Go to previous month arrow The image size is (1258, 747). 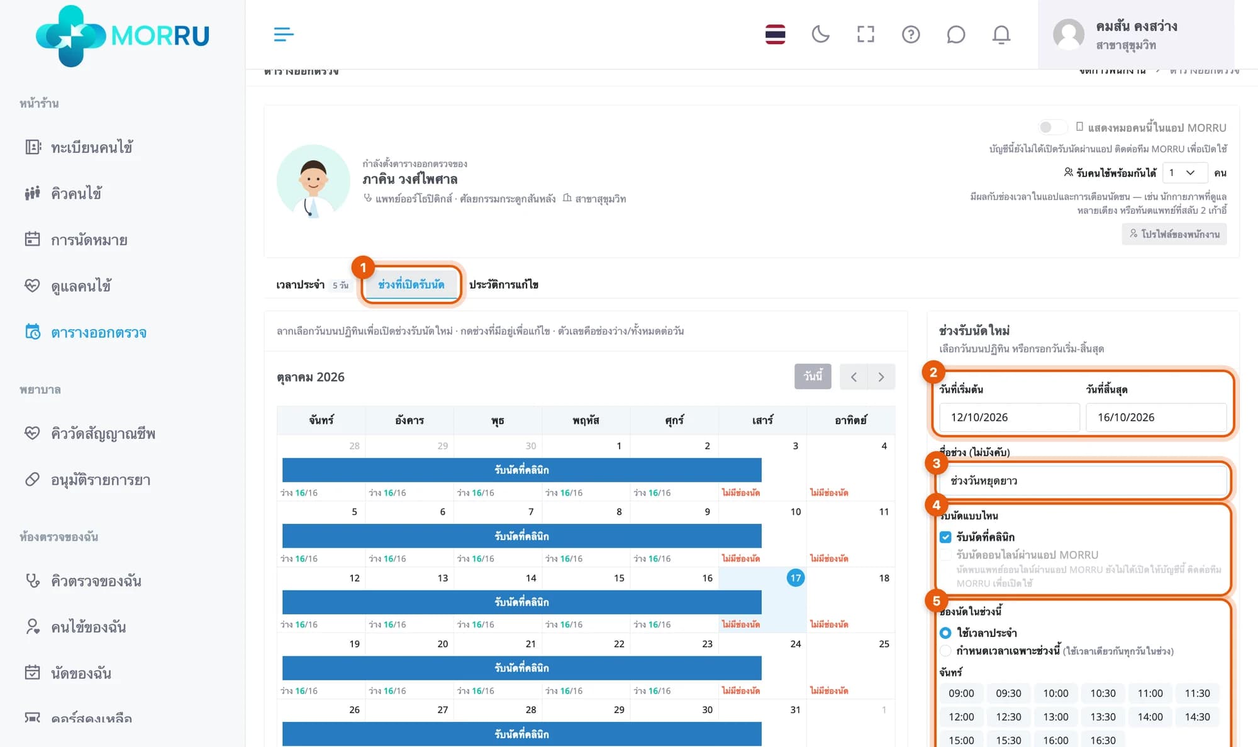click(854, 377)
